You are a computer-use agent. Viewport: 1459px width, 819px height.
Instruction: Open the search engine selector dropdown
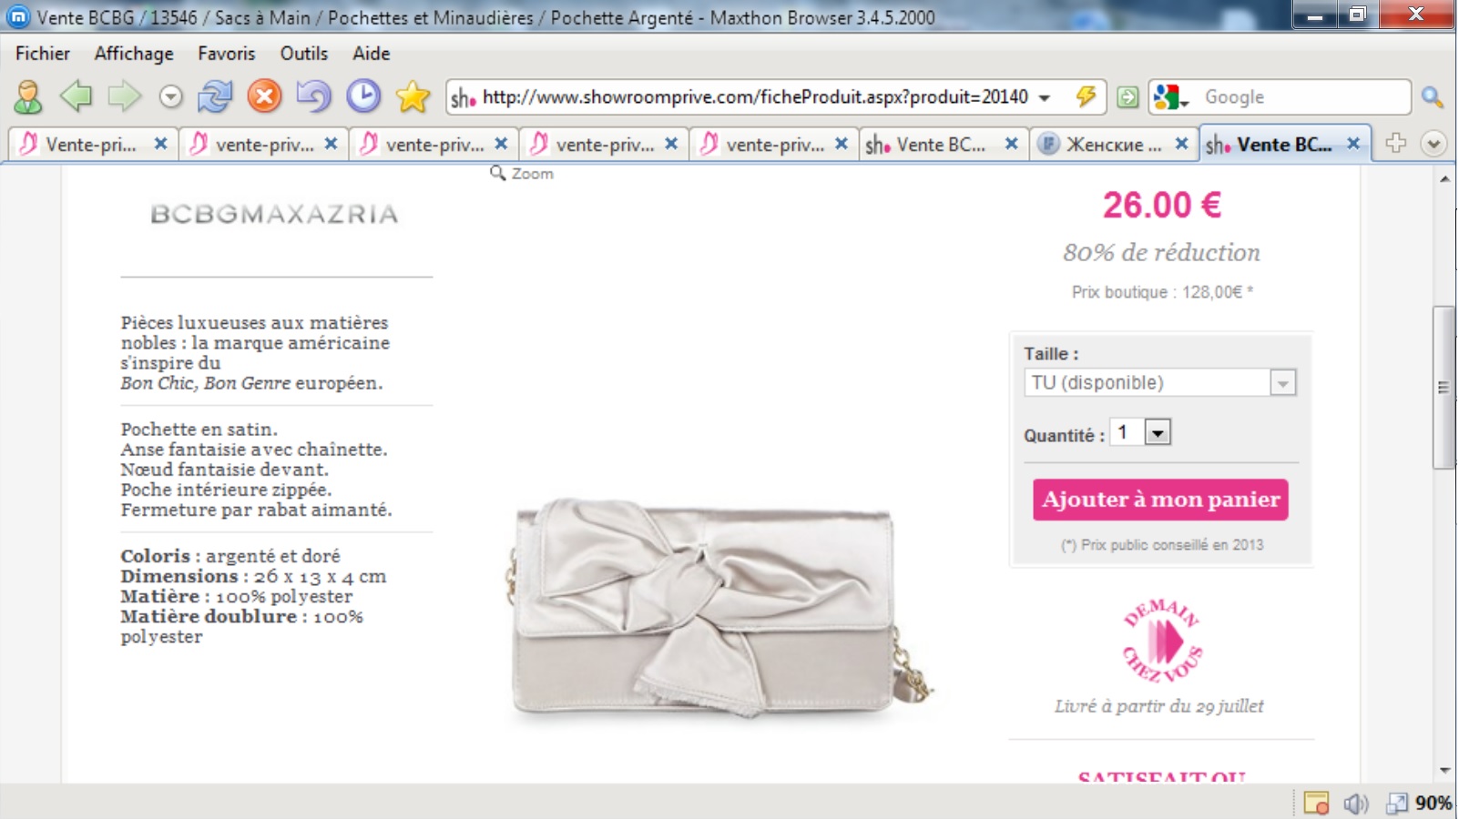click(1171, 96)
